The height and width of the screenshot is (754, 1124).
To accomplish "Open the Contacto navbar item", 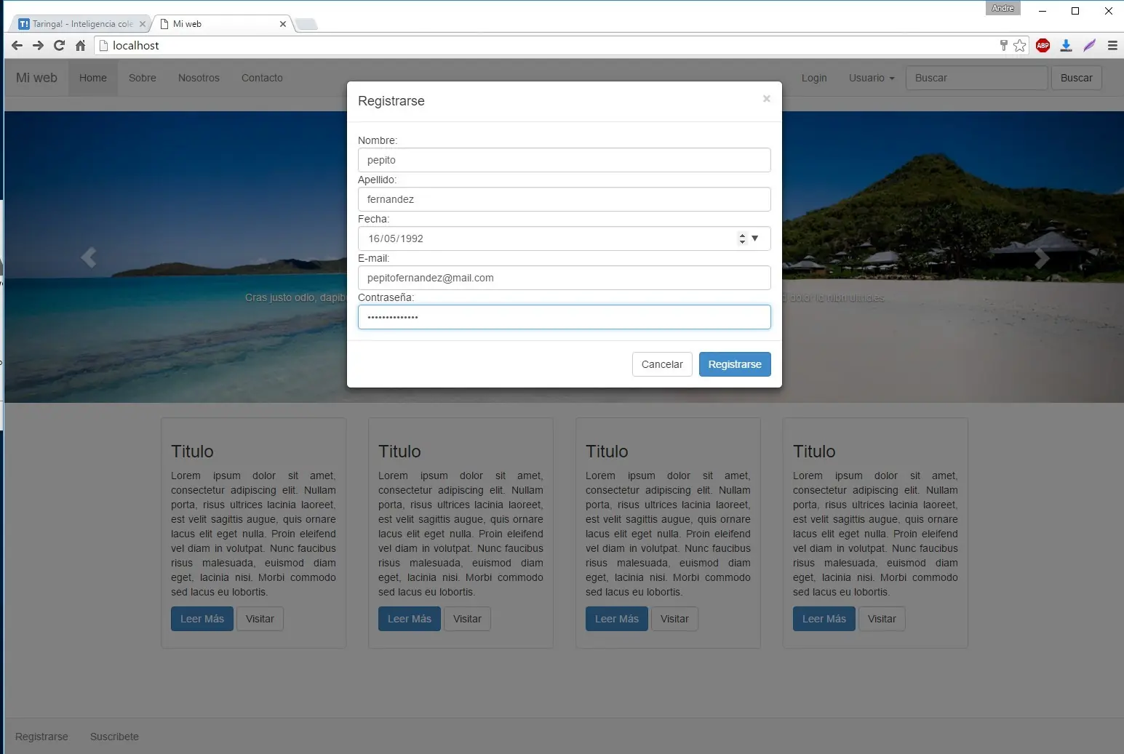I will 262,78.
